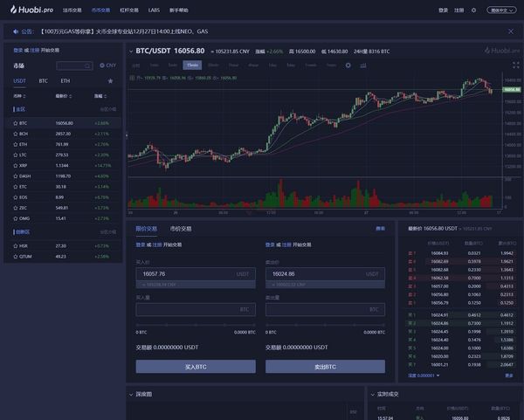Screen dimensions: 524x420
Task: Click the search icon in market search box
Action: (x=87, y=65)
